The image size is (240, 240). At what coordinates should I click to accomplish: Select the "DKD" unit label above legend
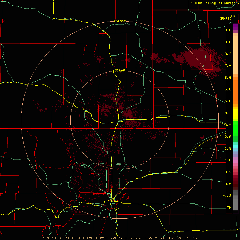point(234,16)
